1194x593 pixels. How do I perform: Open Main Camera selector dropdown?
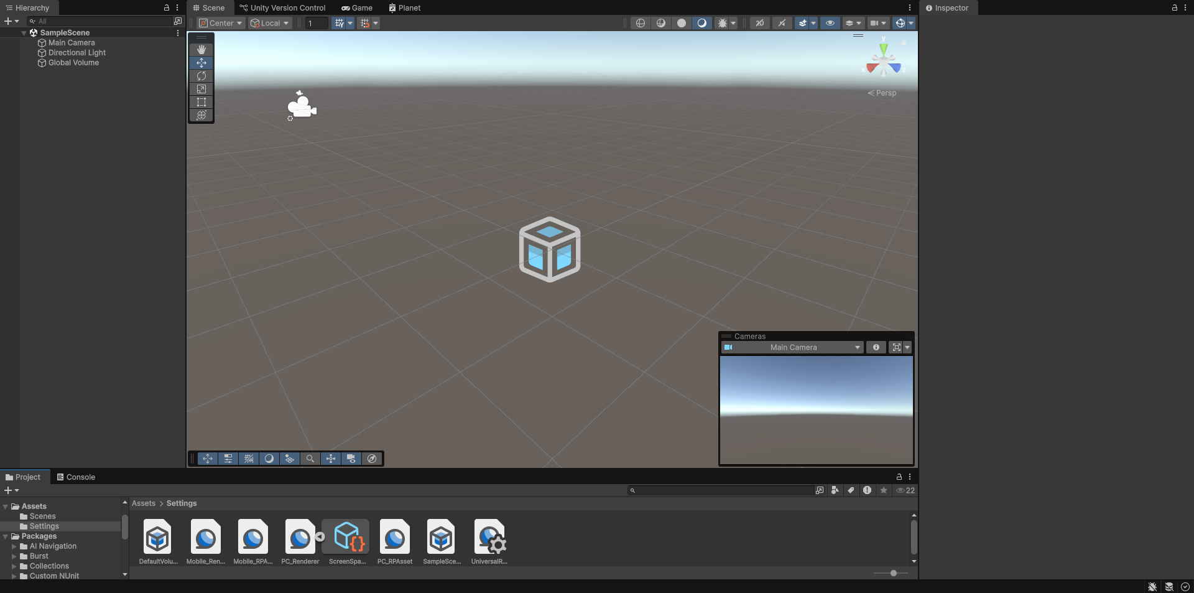(792, 347)
